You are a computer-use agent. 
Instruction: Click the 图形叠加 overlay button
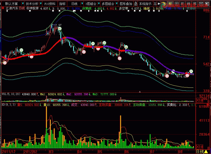point(126,4)
